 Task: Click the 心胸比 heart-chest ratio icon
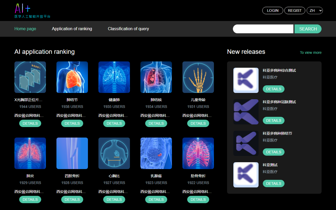point(114,153)
